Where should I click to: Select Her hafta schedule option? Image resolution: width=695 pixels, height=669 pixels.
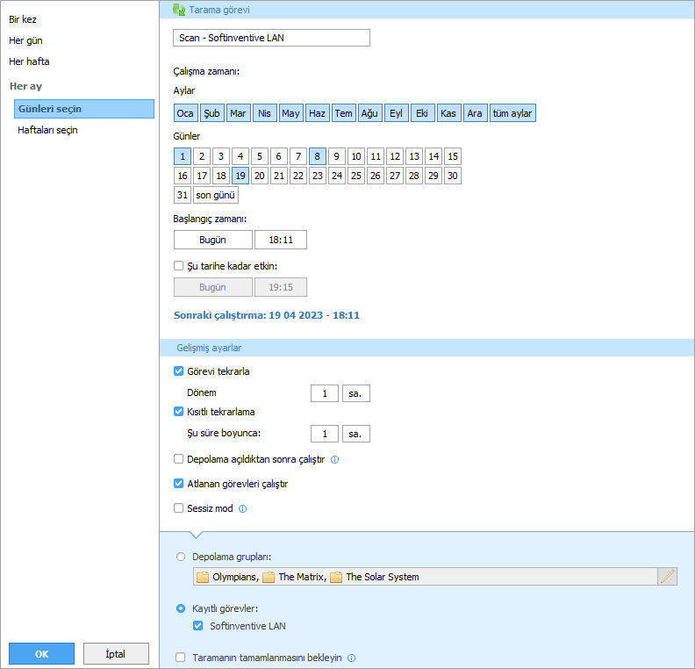(x=29, y=61)
